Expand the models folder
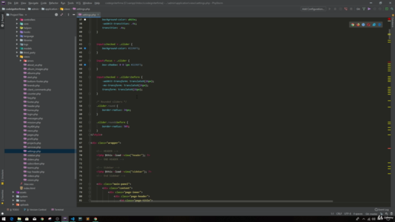 pos(17,48)
